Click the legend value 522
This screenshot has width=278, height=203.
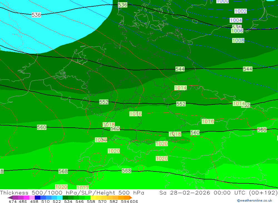(57, 201)
